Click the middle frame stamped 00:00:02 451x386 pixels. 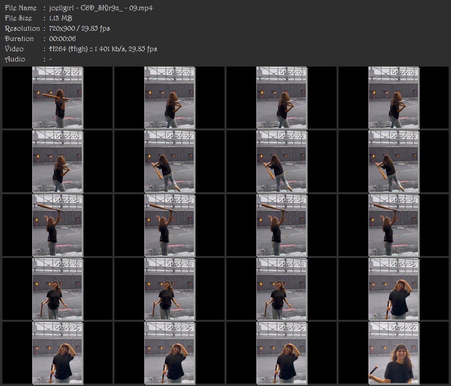pos(282,161)
